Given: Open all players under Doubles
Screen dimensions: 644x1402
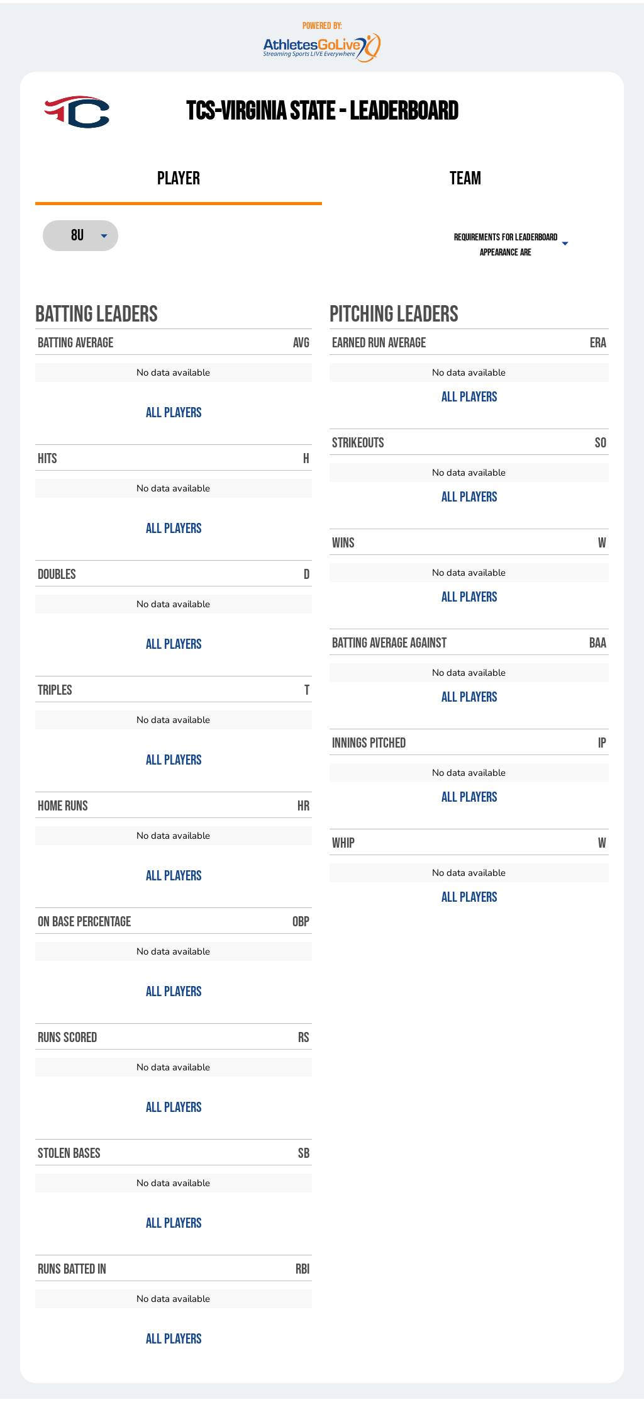Looking at the screenshot, I should tap(174, 644).
